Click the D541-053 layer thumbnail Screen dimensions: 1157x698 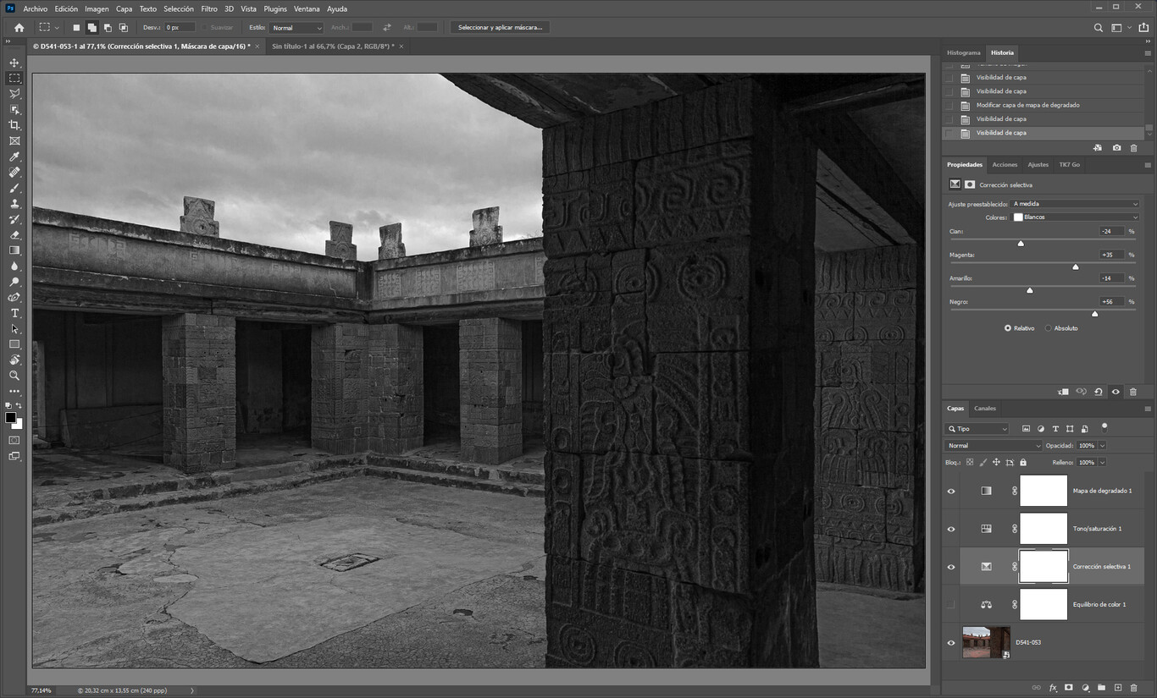pyautogui.click(x=986, y=642)
